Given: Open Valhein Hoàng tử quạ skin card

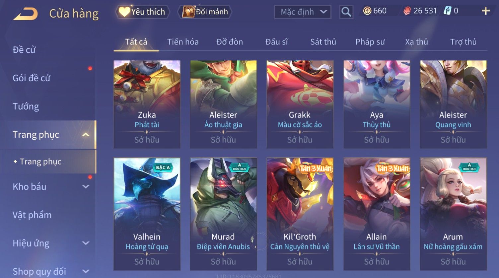Looking at the screenshot, I should pos(147,214).
